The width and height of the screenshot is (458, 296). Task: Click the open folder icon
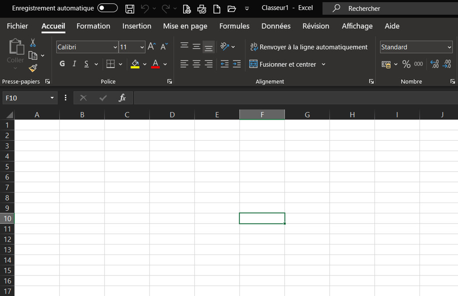[x=232, y=9]
